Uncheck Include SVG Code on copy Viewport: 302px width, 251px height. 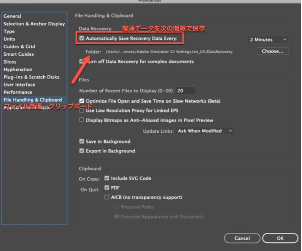[107, 178]
